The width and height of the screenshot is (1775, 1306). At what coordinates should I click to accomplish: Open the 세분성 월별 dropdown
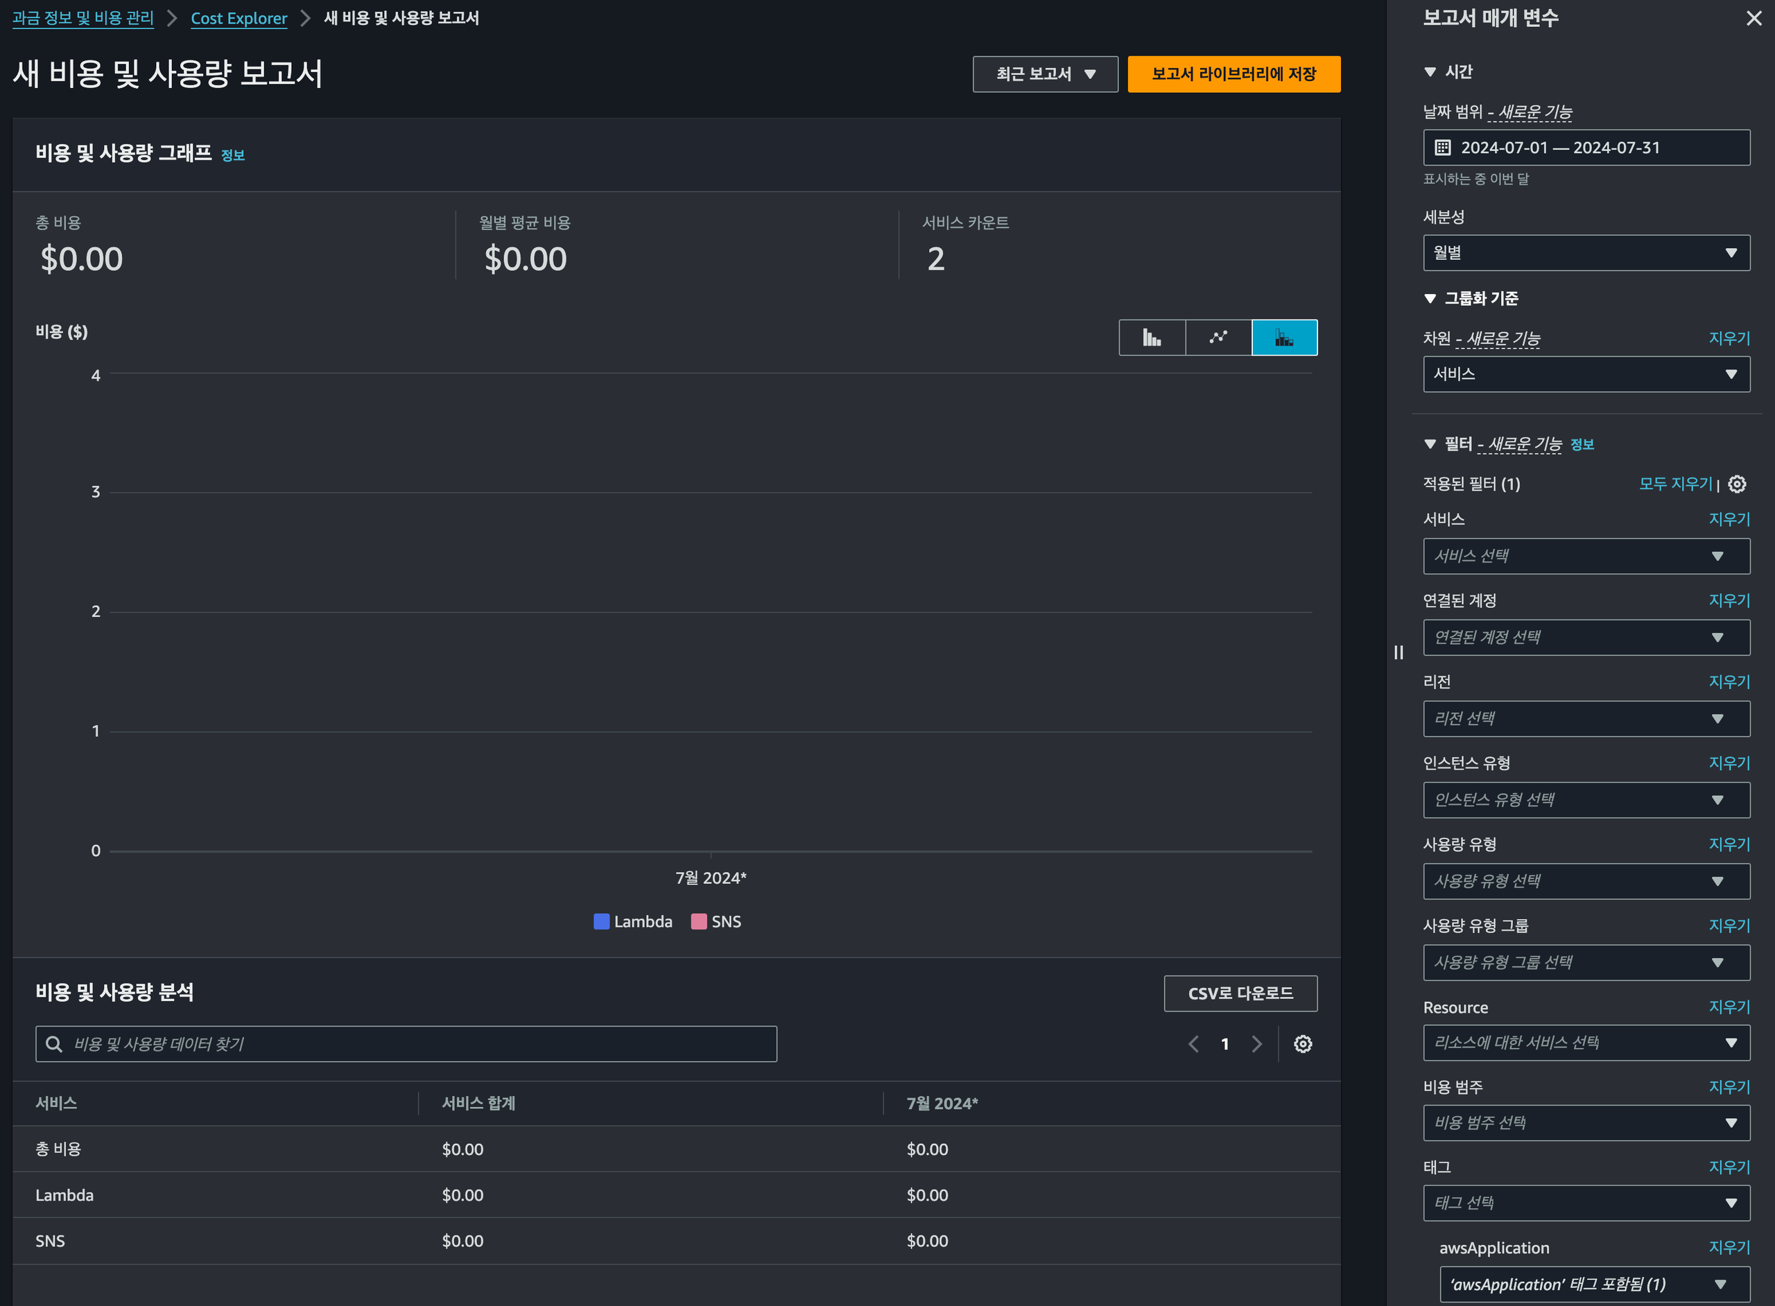(1586, 253)
